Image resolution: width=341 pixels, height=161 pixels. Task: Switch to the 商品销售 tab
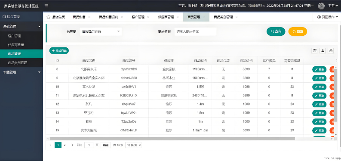[79, 17]
